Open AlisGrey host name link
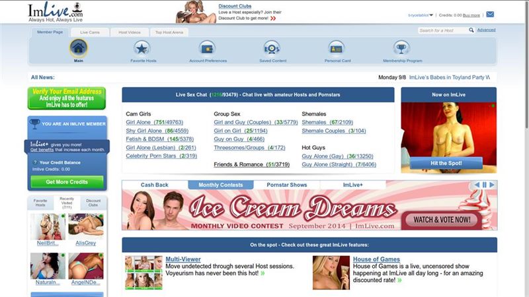 coord(86,243)
